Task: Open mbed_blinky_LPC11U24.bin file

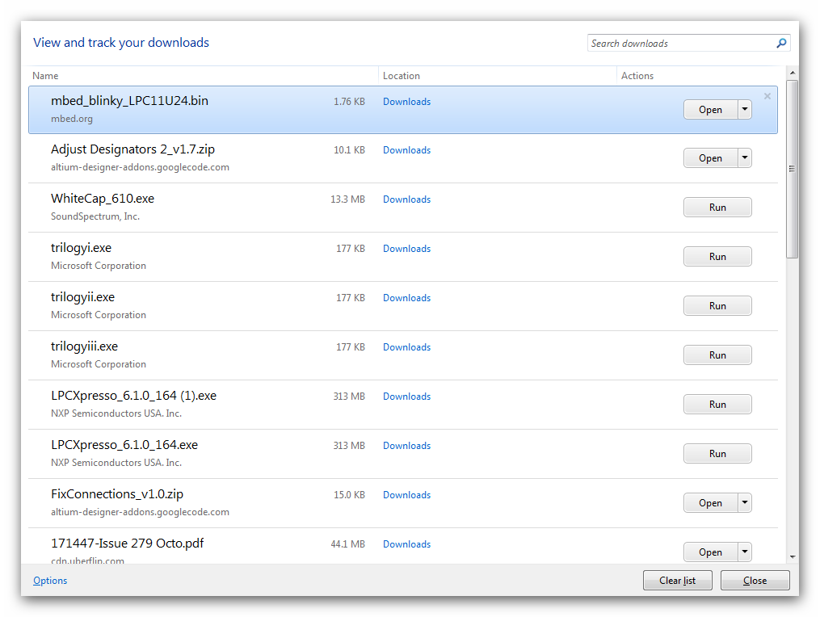Action: (x=711, y=110)
